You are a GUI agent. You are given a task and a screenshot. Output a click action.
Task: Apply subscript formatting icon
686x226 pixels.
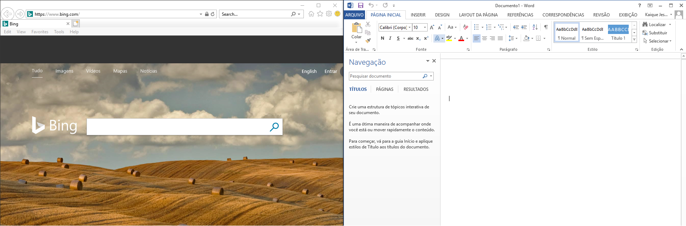[x=418, y=38]
